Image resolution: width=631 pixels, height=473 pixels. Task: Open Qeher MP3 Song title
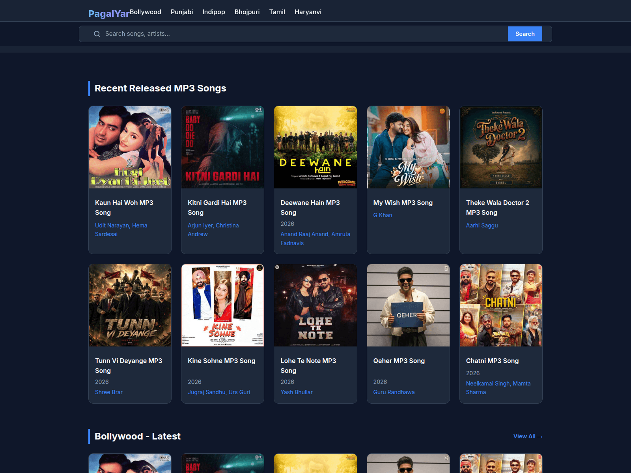pyautogui.click(x=399, y=361)
